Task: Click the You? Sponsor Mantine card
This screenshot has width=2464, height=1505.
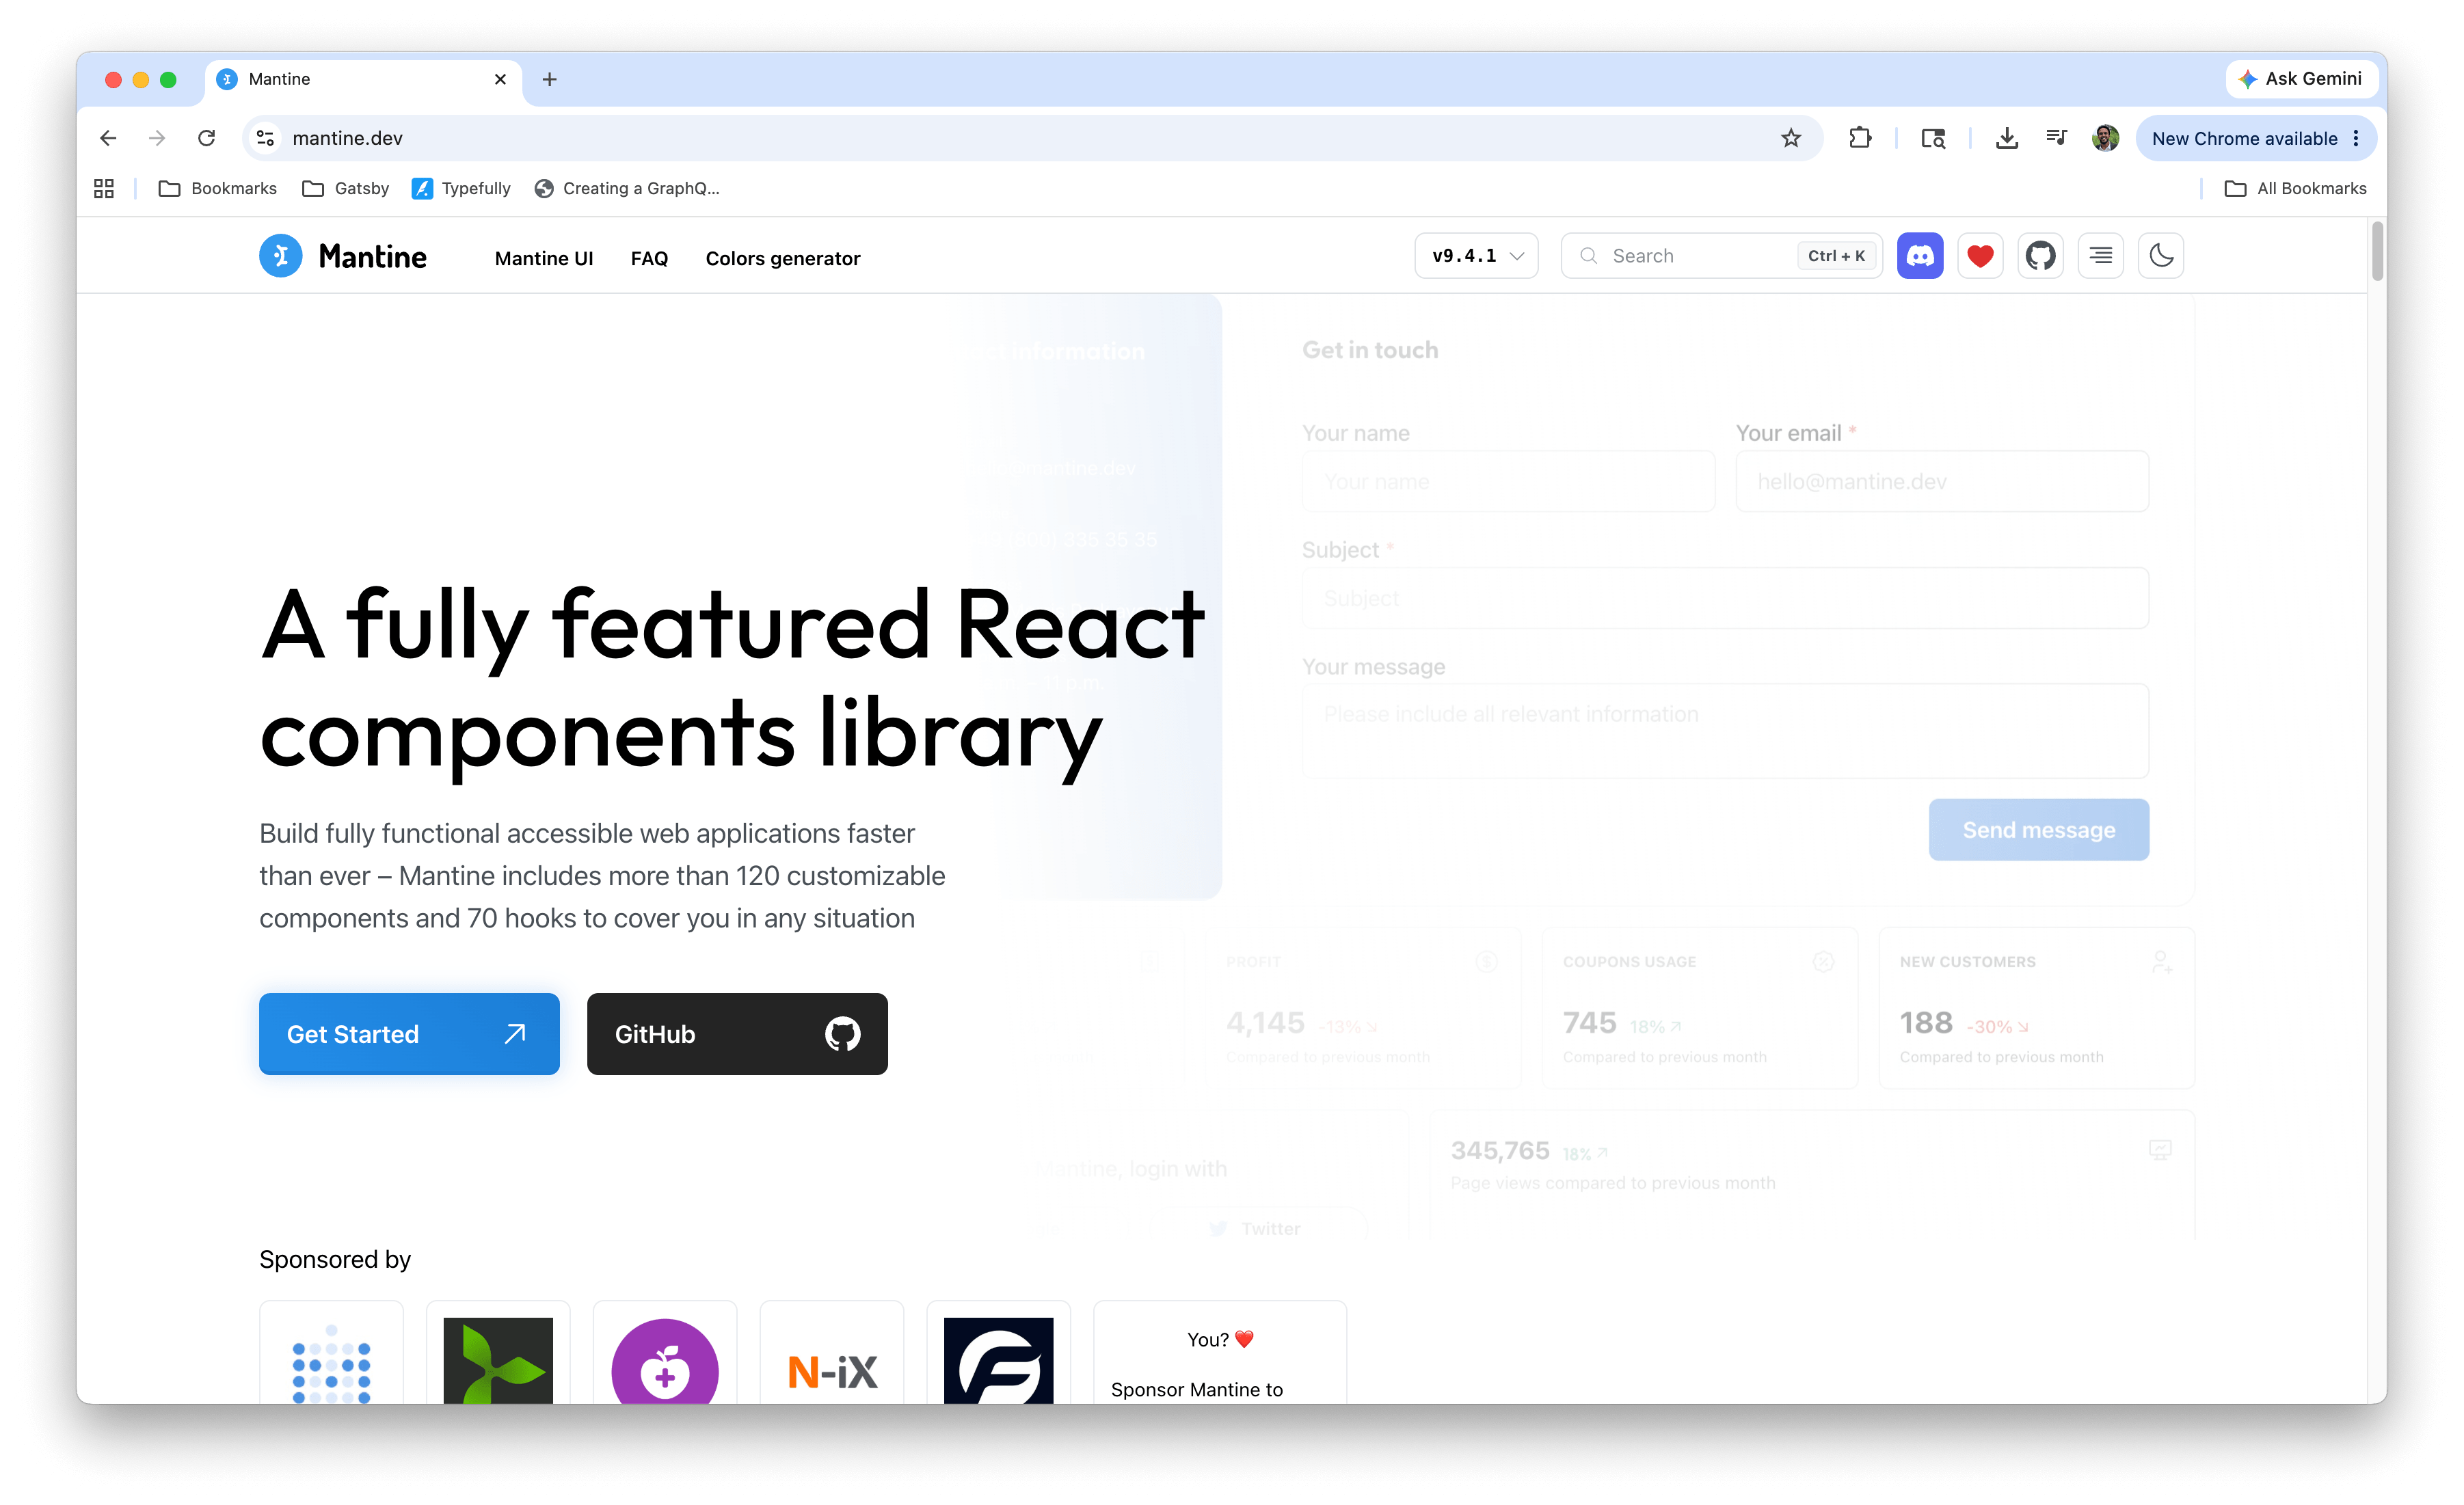Action: [1220, 1353]
